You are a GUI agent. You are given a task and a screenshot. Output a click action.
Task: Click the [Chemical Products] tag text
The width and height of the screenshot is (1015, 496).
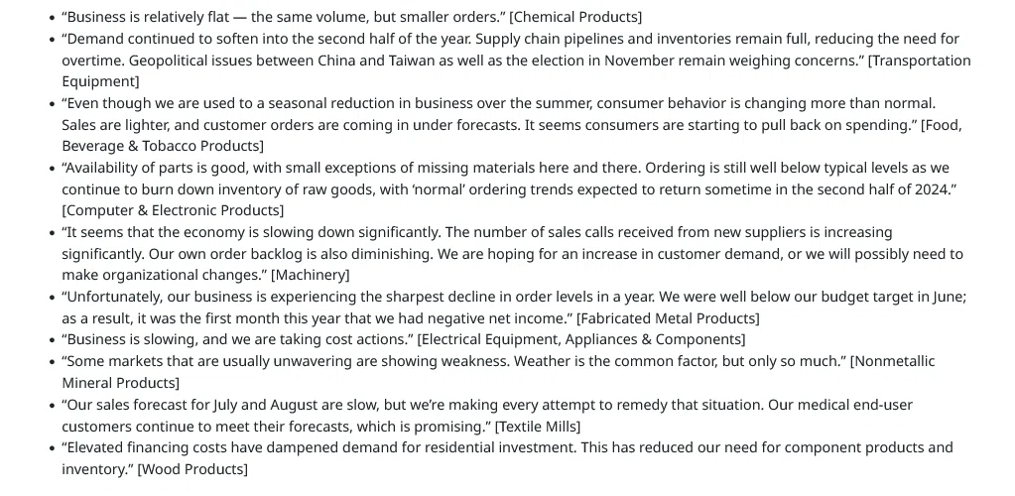coord(575,17)
